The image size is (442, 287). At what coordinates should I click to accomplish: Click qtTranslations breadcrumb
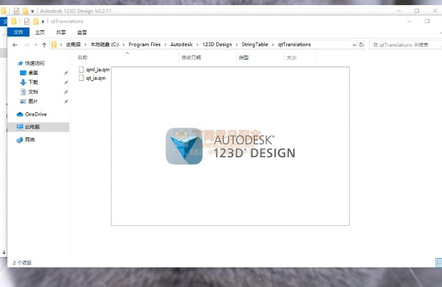click(x=294, y=44)
